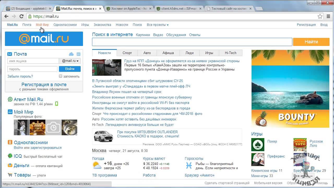The image size is (334, 188).
Task: Select the Леди news tab
Action: click(x=189, y=53)
